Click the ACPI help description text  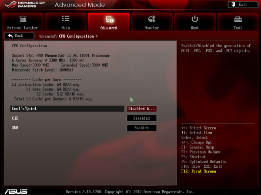pyautogui.click(x=216, y=48)
